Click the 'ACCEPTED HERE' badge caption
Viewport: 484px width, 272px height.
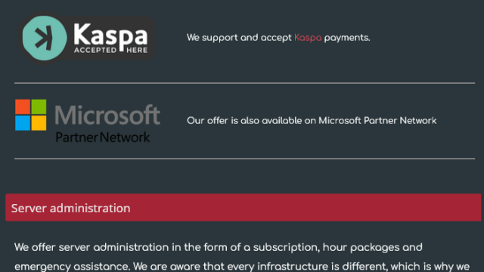point(110,50)
